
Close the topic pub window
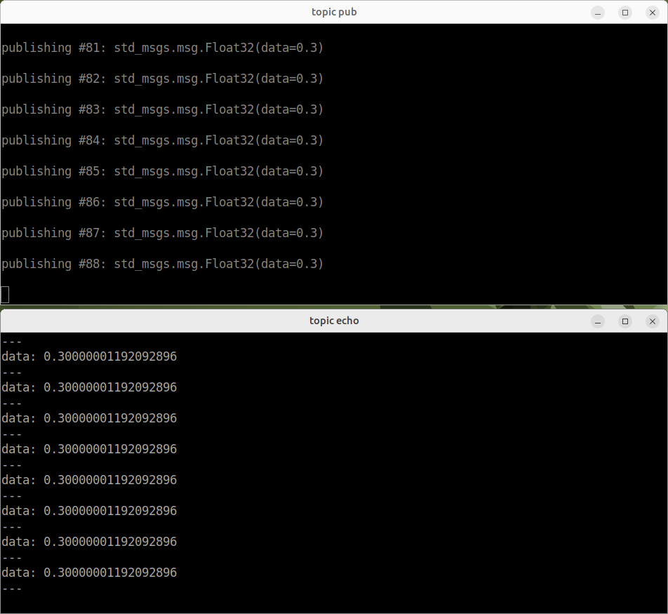point(653,13)
